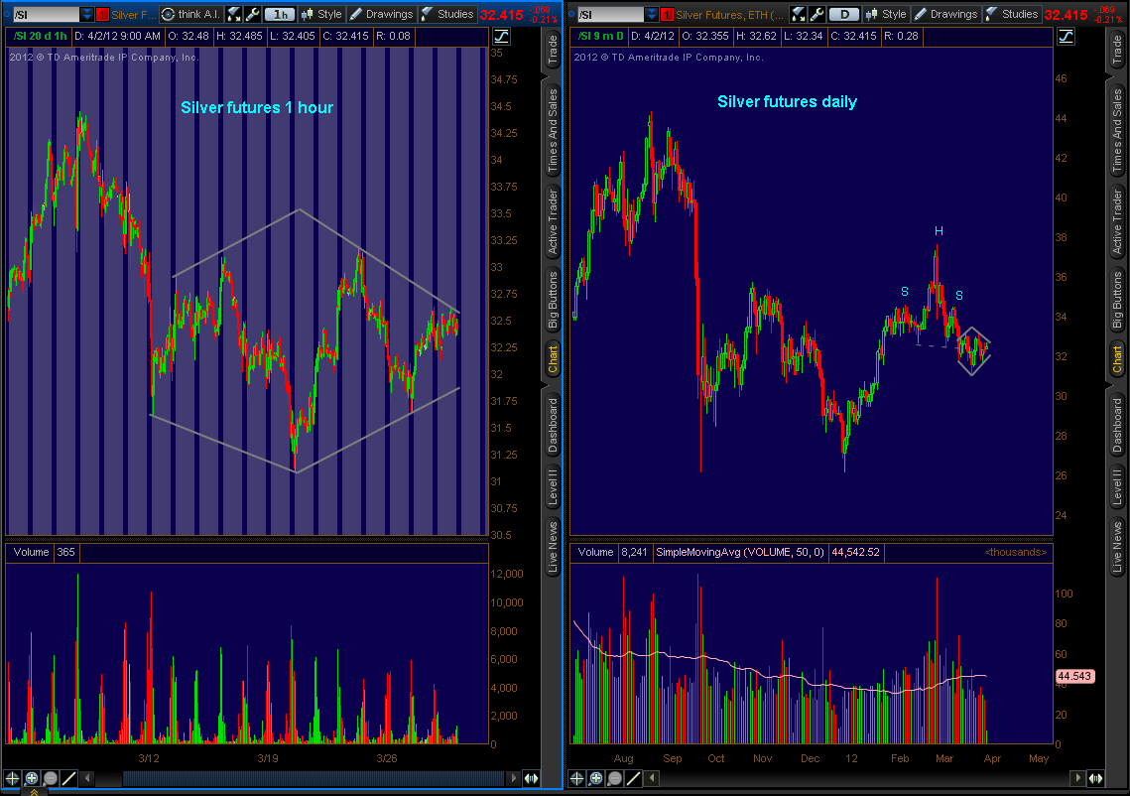Open Style menu in left chart
Viewport: 1130px width, 796px height.
click(321, 14)
